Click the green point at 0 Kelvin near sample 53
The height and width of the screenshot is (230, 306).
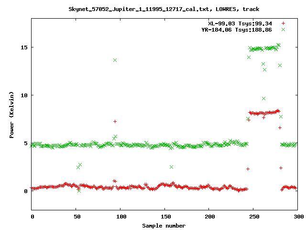click(79, 191)
